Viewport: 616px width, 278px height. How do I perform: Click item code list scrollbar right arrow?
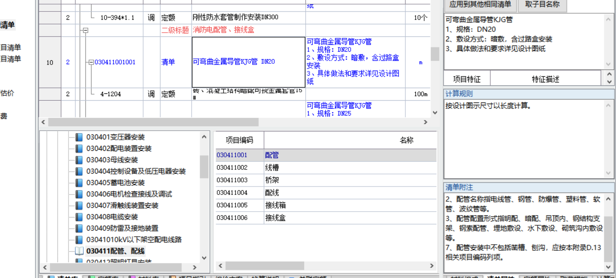point(432,266)
